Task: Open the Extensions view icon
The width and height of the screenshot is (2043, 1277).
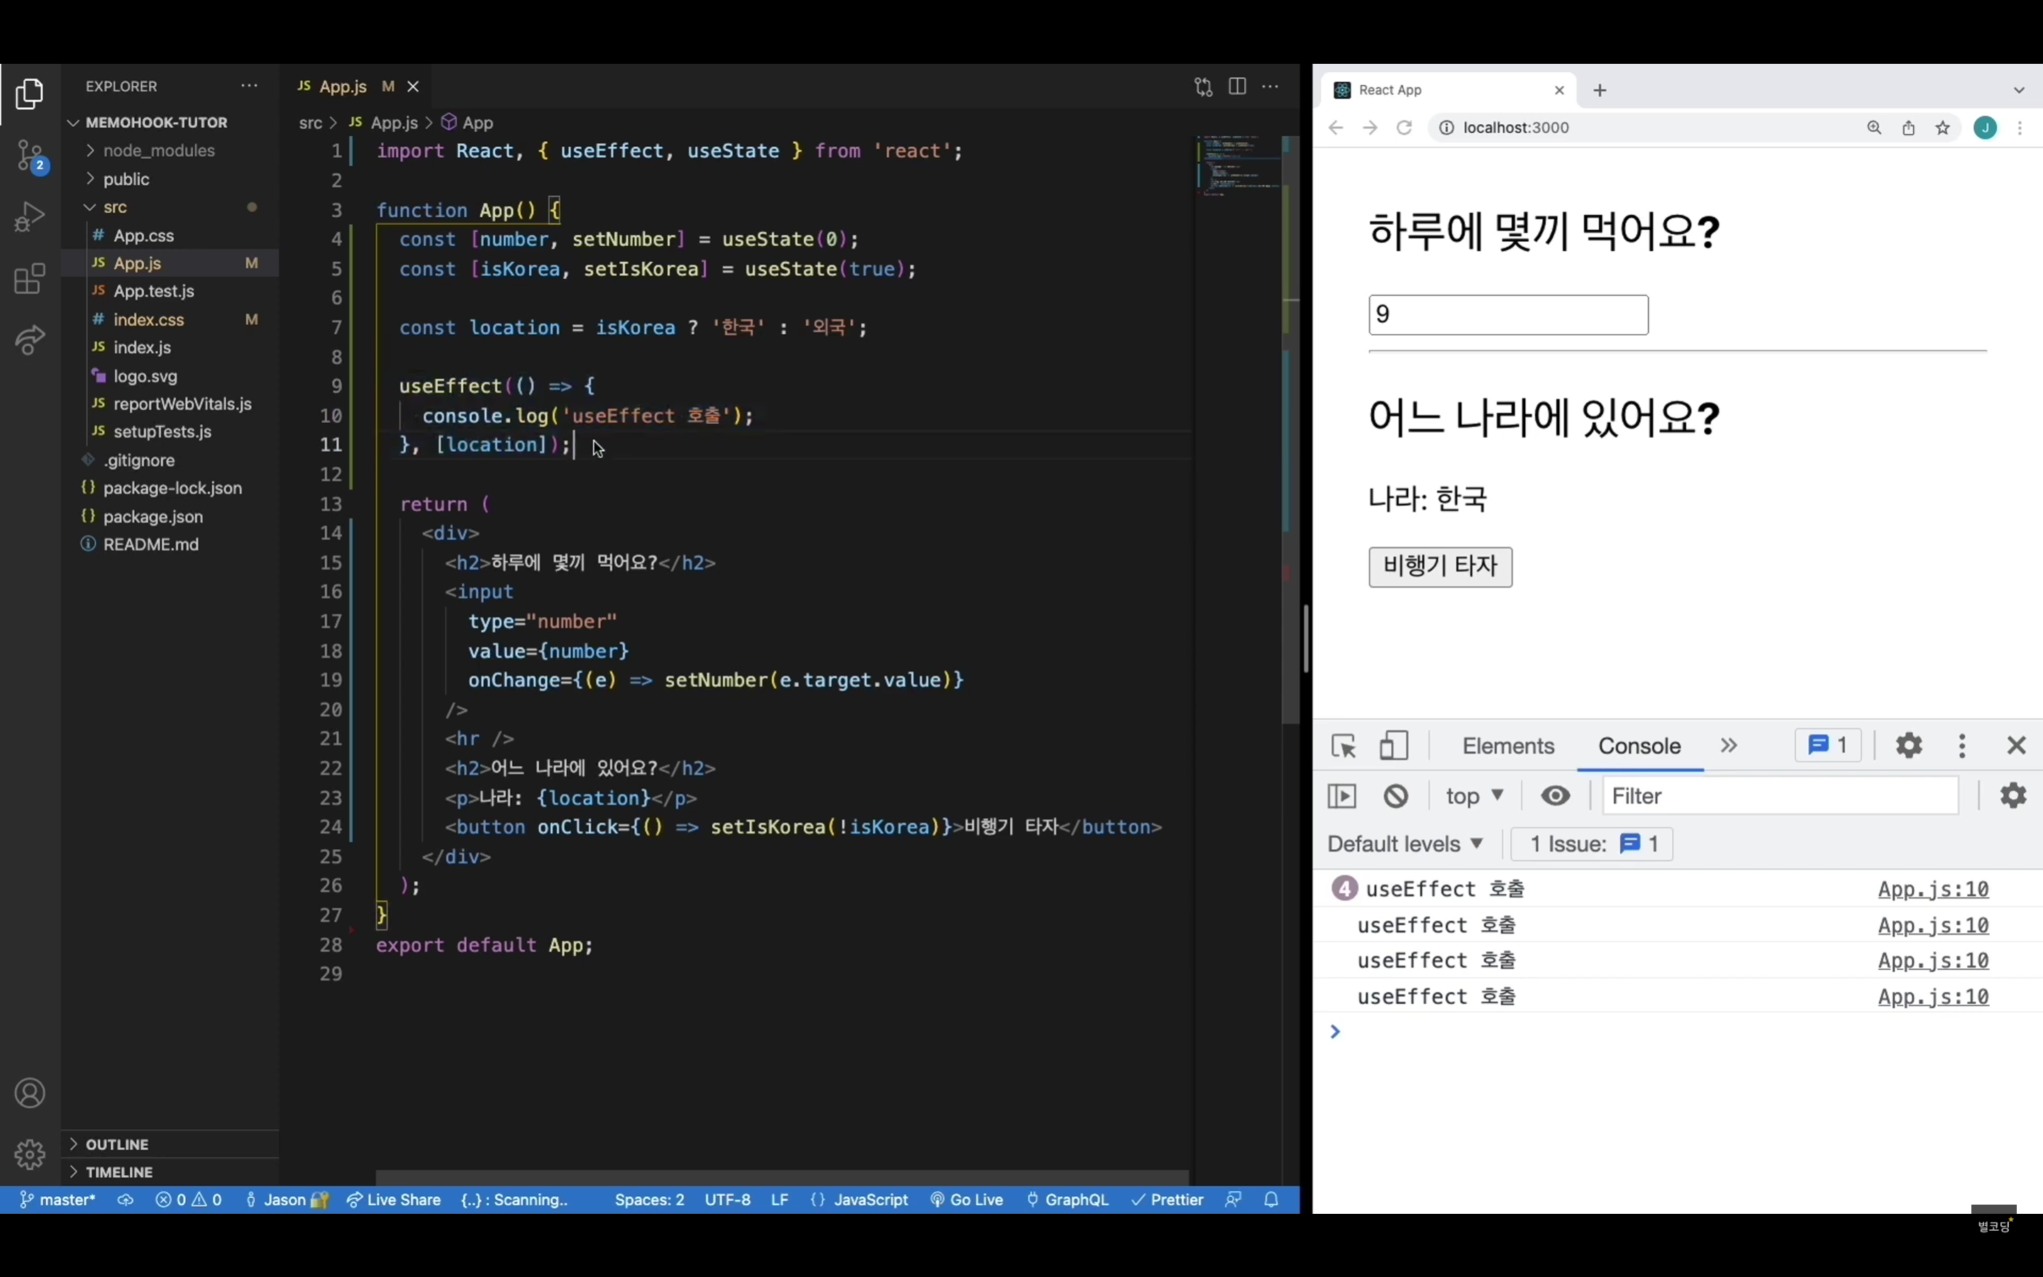Action: [x=31, y=279]
